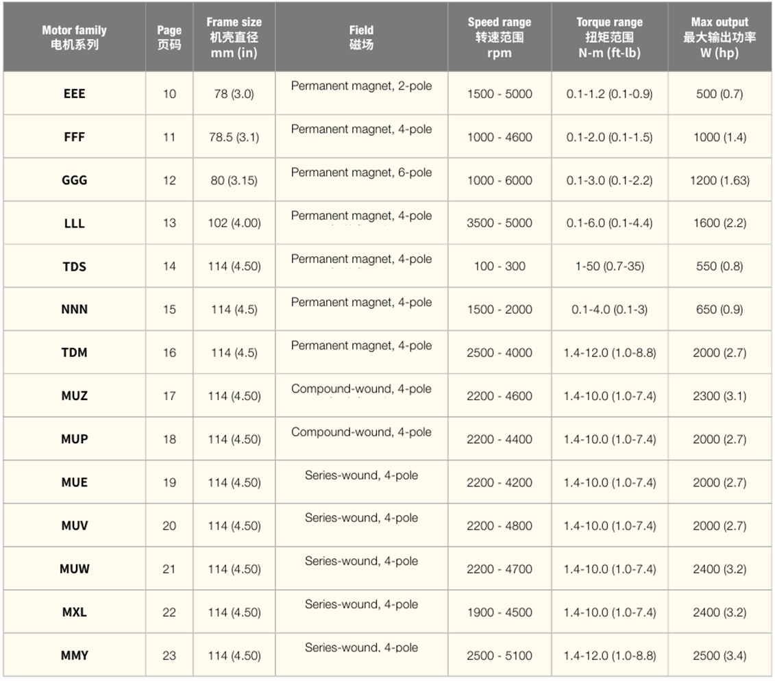The image size is (775, 681).
Task: Click the MUW motor family name
Action: [x=74, y=569]
